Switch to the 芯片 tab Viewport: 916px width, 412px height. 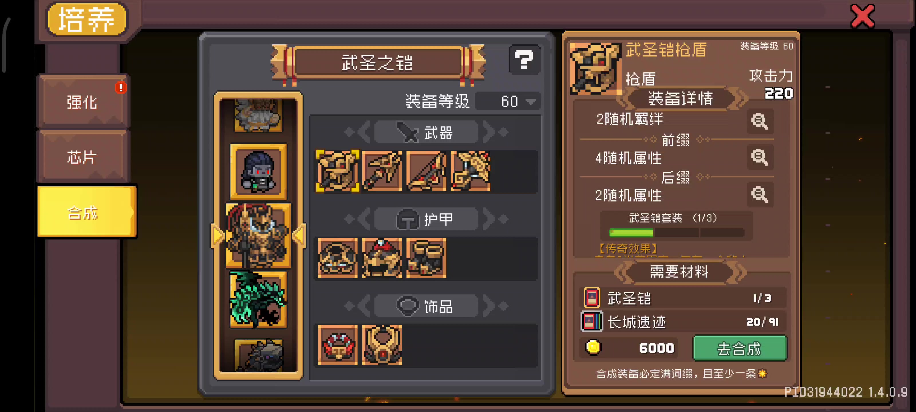[x=82, y=157]
